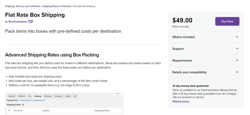This screenshot has height=115, width=250.
Task: Open the Help dropdown in screenshot
Action: click(x=118, y=94)
